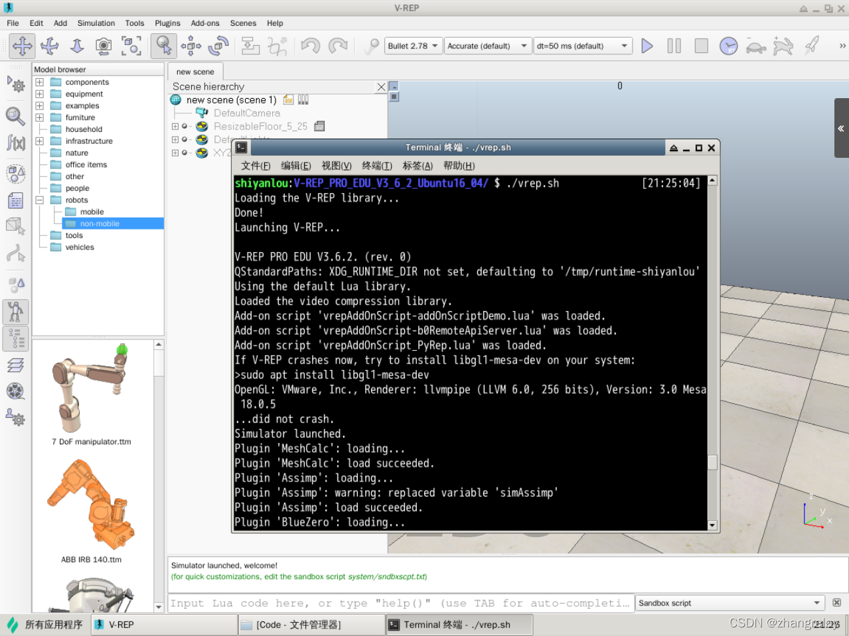Open the Add-ons menu
Viewport: 849px width, 636px height.
click(205, 23)
